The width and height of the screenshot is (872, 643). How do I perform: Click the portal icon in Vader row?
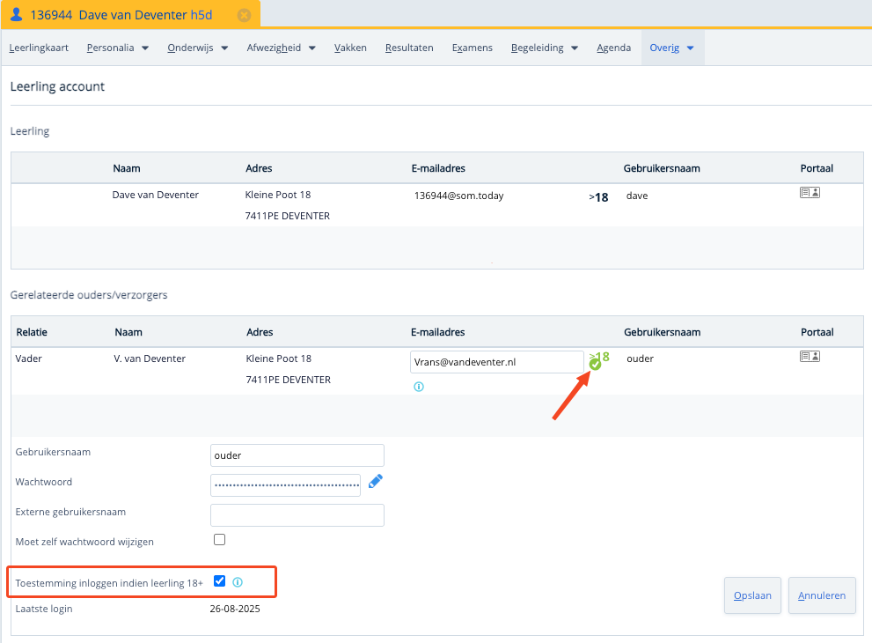pyautogui.click(x=810, y=356)
